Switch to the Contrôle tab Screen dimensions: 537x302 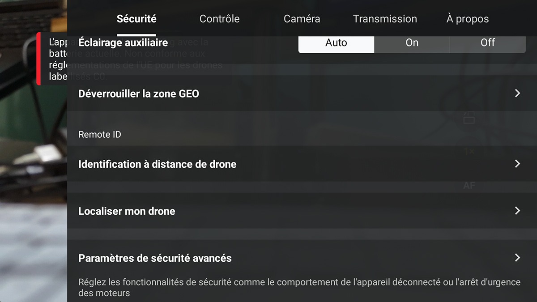219,19
